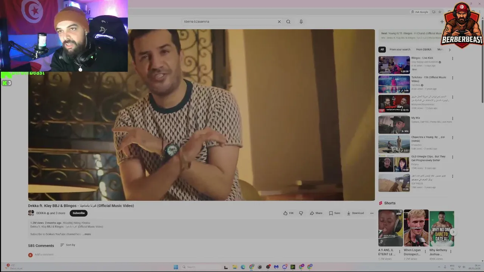Open the 'Why Anthony Joshua' short
The height and width of the screenshot is (272, 484).
click(x=442, y=228)
